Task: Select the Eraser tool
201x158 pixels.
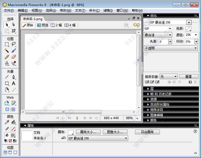Action: (x=13, y=57)
